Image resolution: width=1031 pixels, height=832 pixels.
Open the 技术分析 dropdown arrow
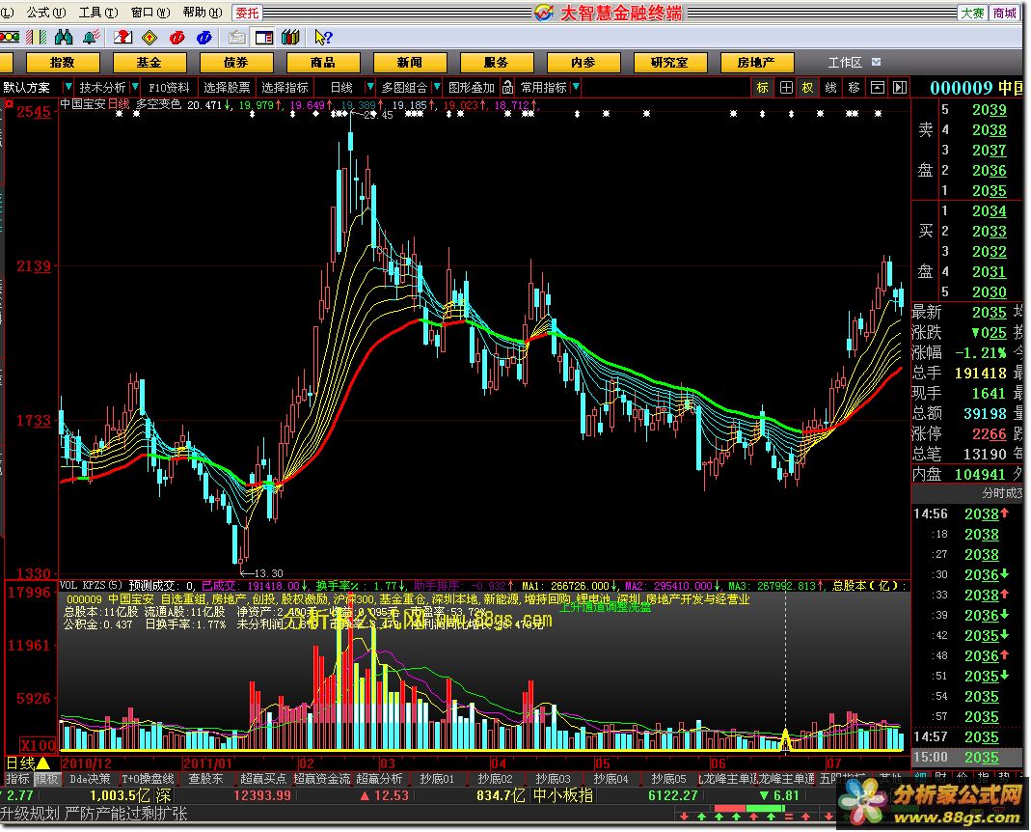coord(135,87)
